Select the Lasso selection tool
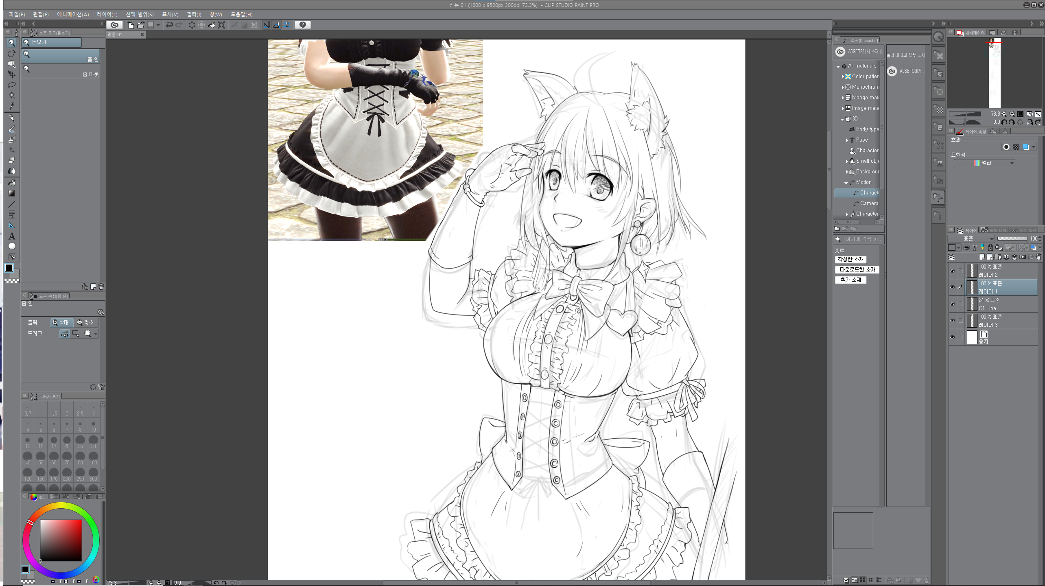Viewport: 1045px width, 586px height. (x=11, y=85)
